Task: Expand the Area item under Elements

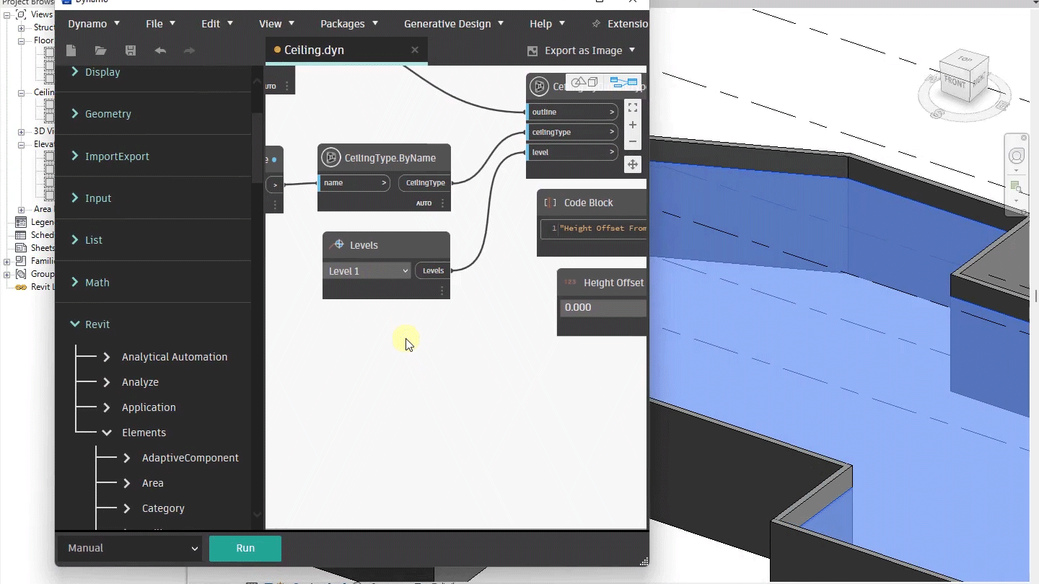Action: (x=127, y=483)
